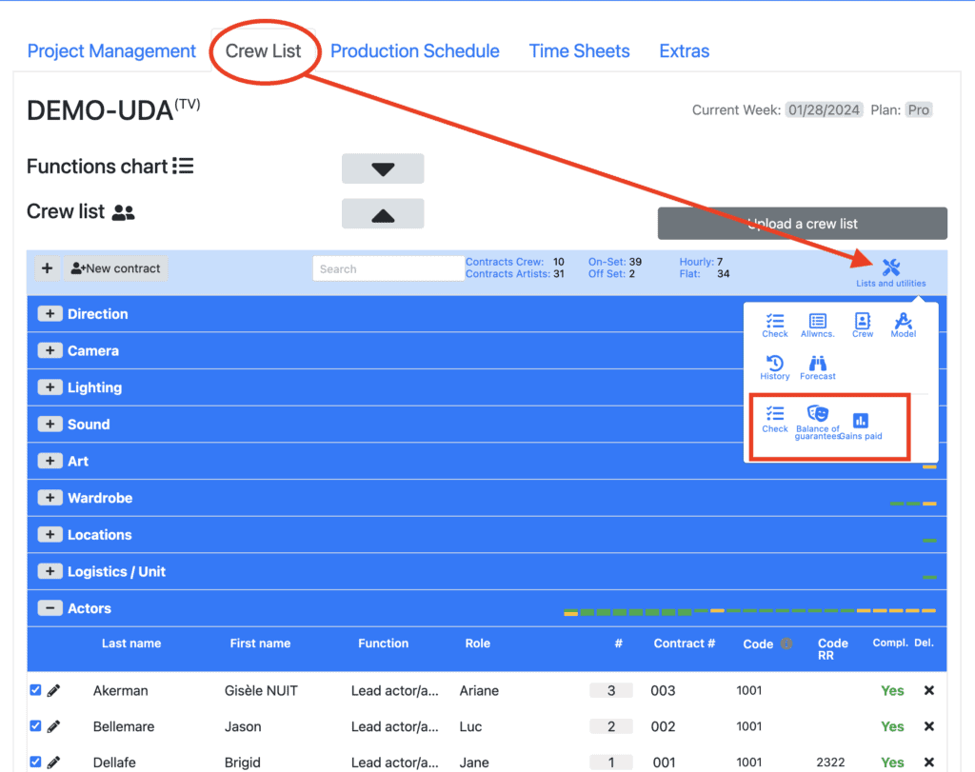This screenshot has height=772, width=975.
Task: Collapse the Actors section
Action: click(50, 608)
